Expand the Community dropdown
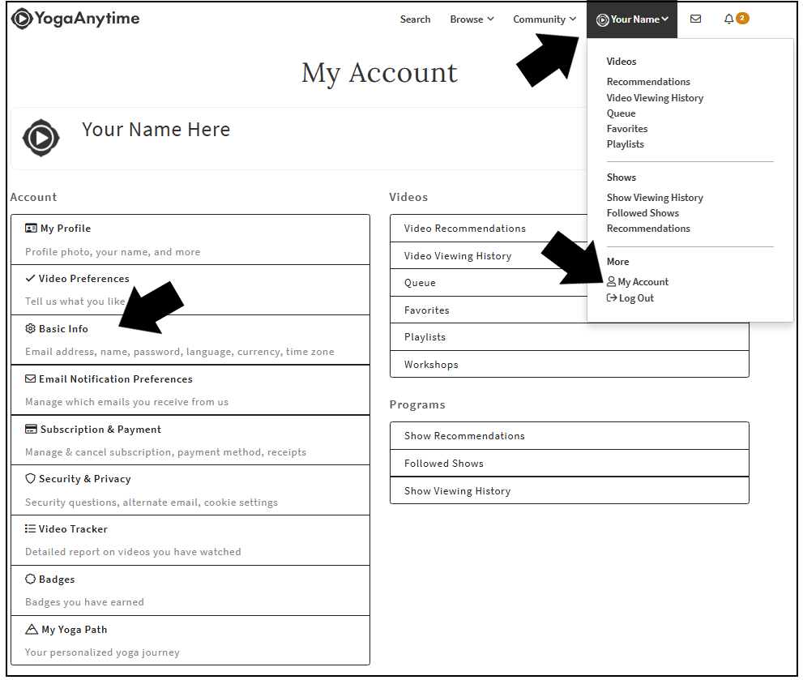 (x=545, y=19)
